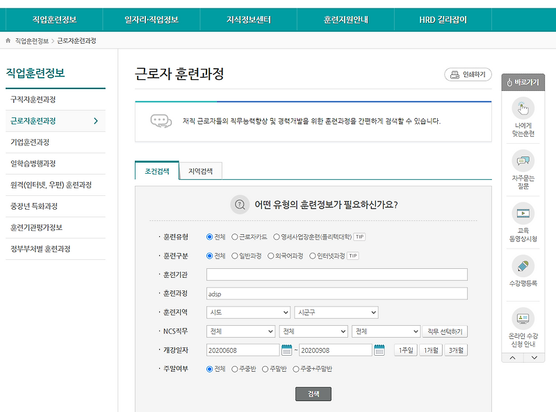Select 인터넷과정 radio option
Screen dimensions: 556x412
[x=312, y=256]
